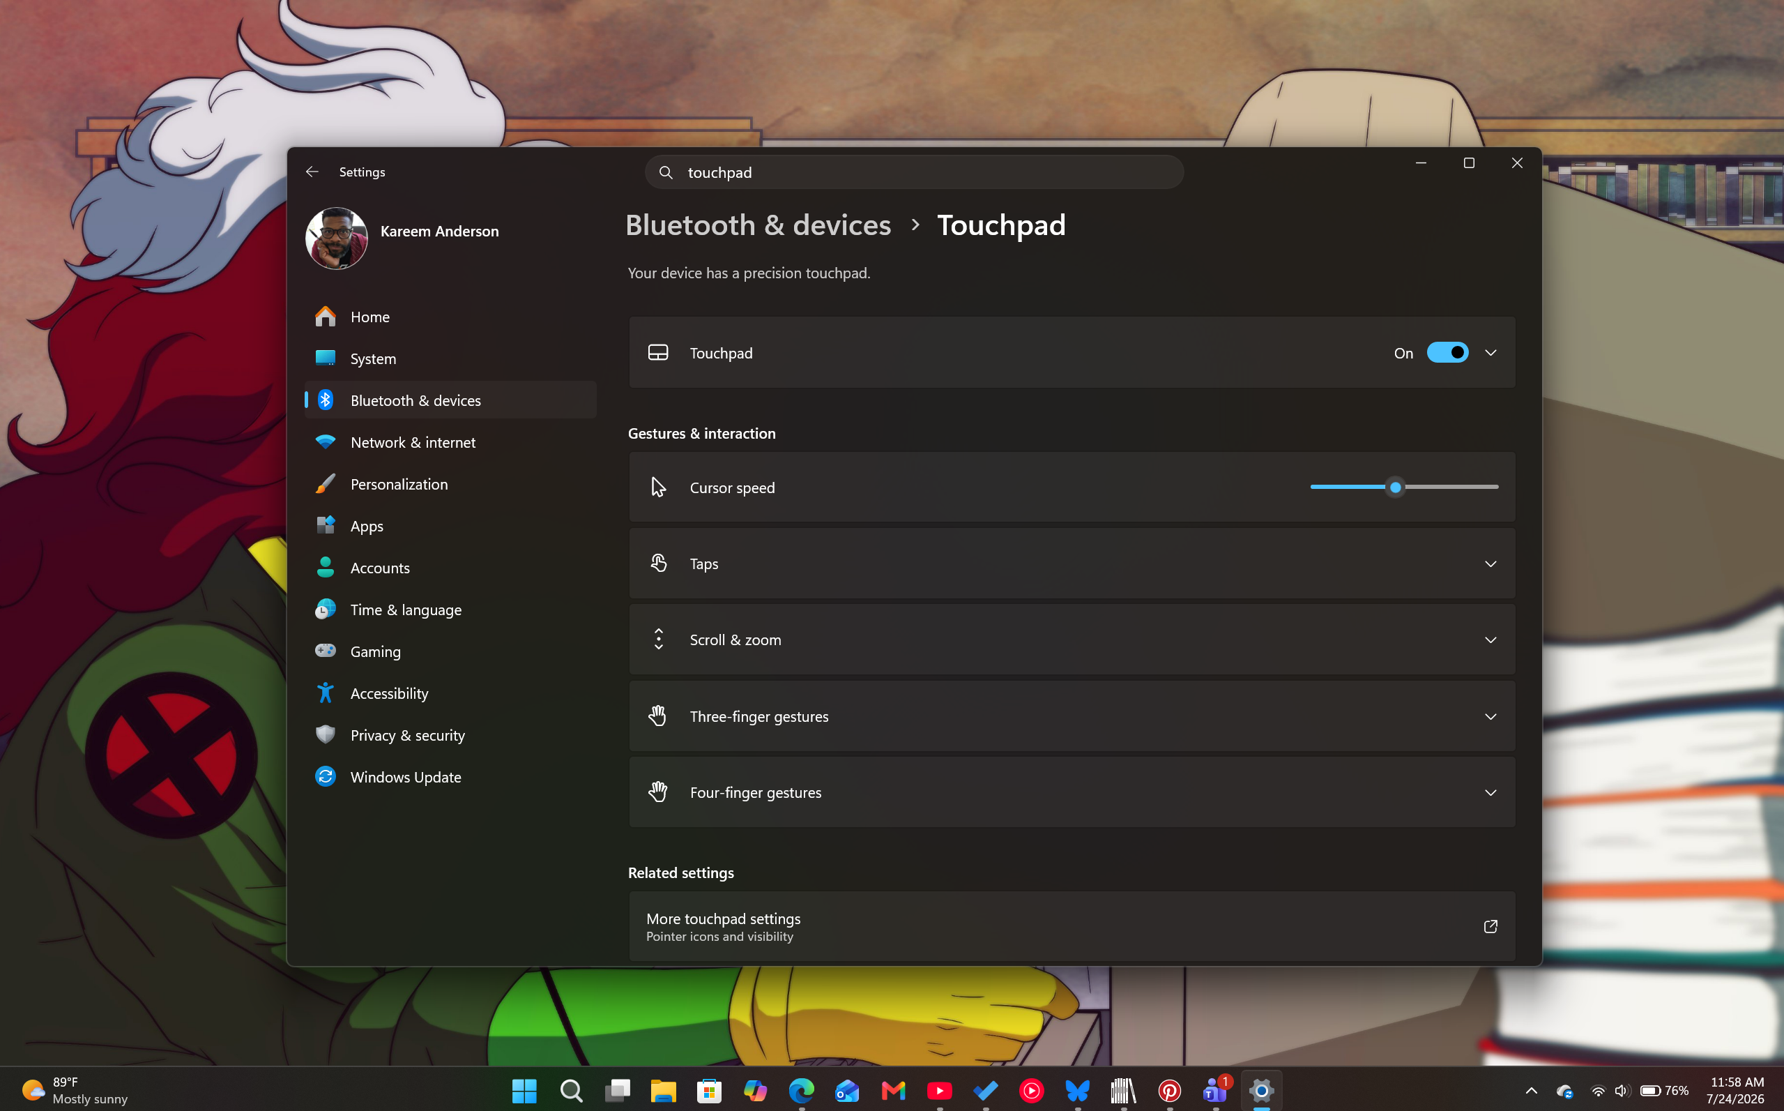The width and height of the screenshot is (1784, 1111).
Task: Open Outlook from taskbar
Action: [x=847, y=1091]
